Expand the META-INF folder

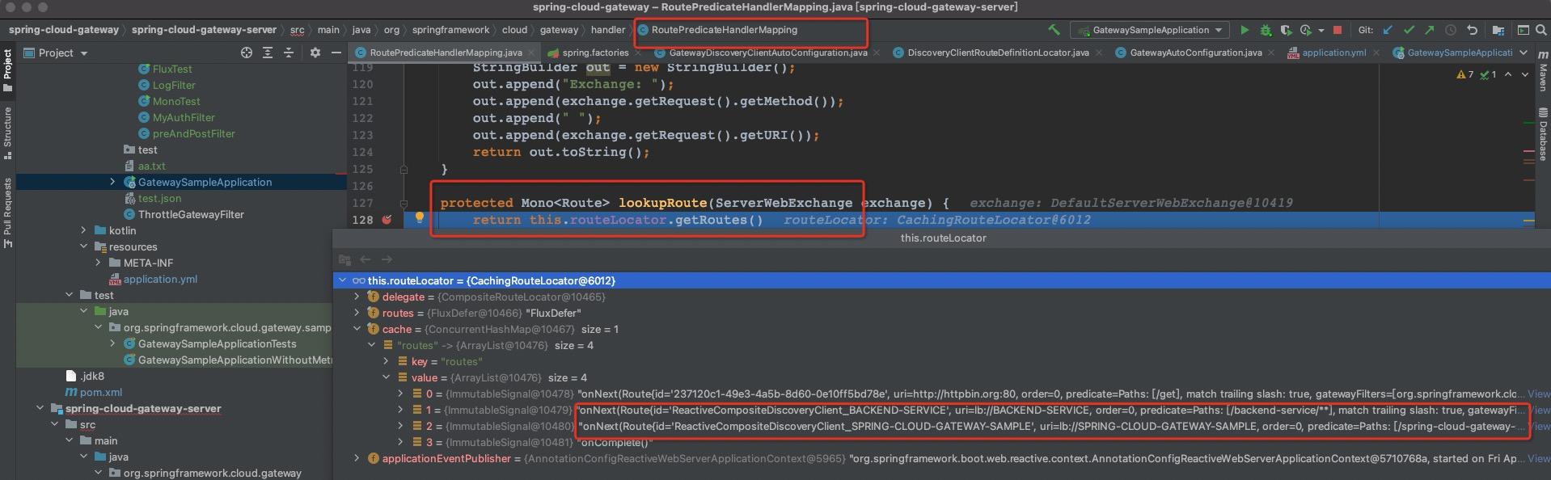pos(98,263)
